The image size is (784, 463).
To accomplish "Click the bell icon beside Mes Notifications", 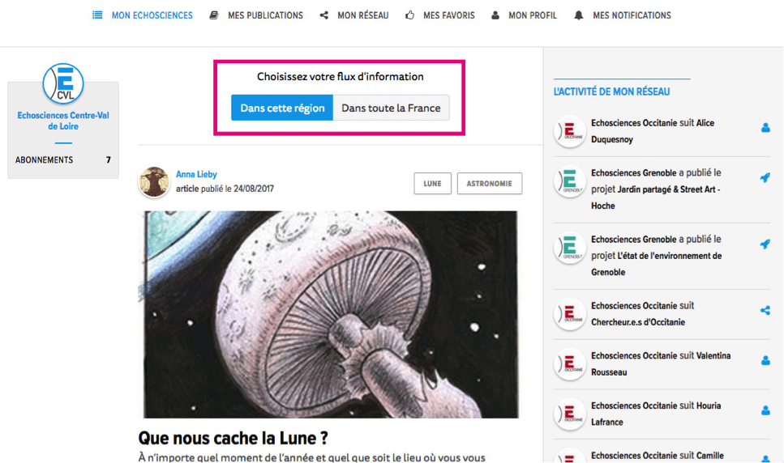I will (579, 15).
